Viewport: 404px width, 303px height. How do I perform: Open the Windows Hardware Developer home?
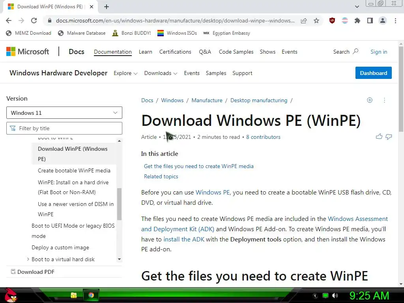tap(58, 73)
